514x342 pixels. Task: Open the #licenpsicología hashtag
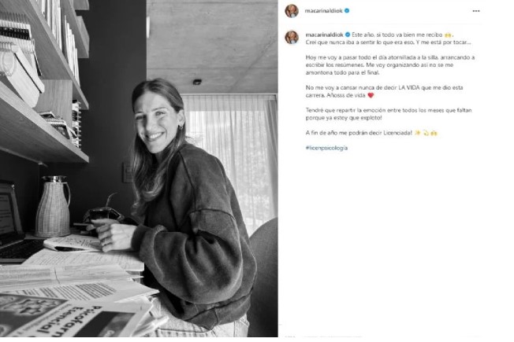tap(326, 148)
